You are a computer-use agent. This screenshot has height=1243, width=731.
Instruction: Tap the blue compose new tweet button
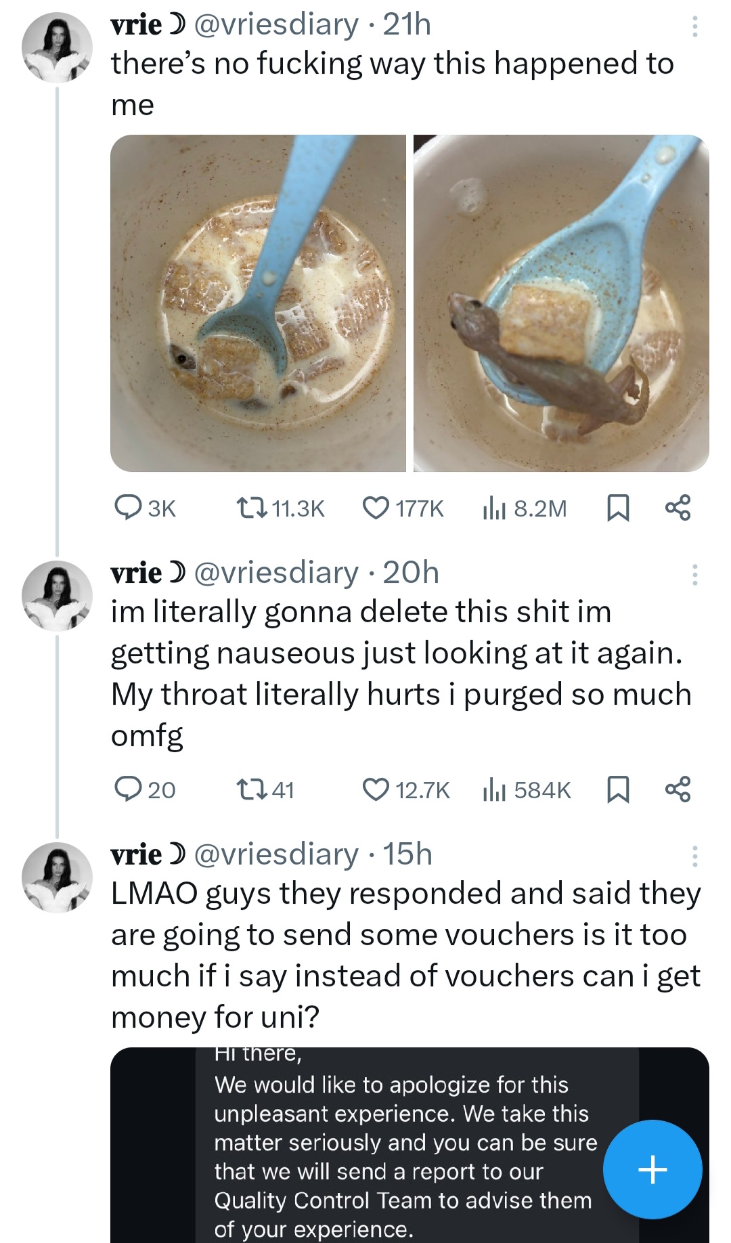(652, 1169)
